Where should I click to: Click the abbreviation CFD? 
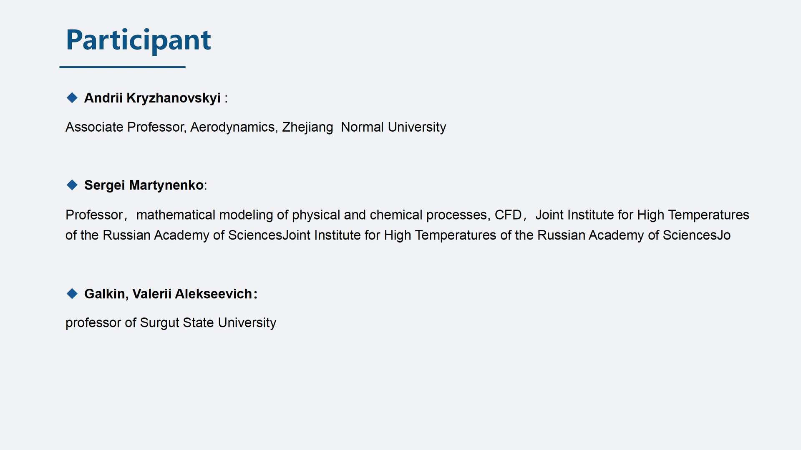tap(508, 215)
